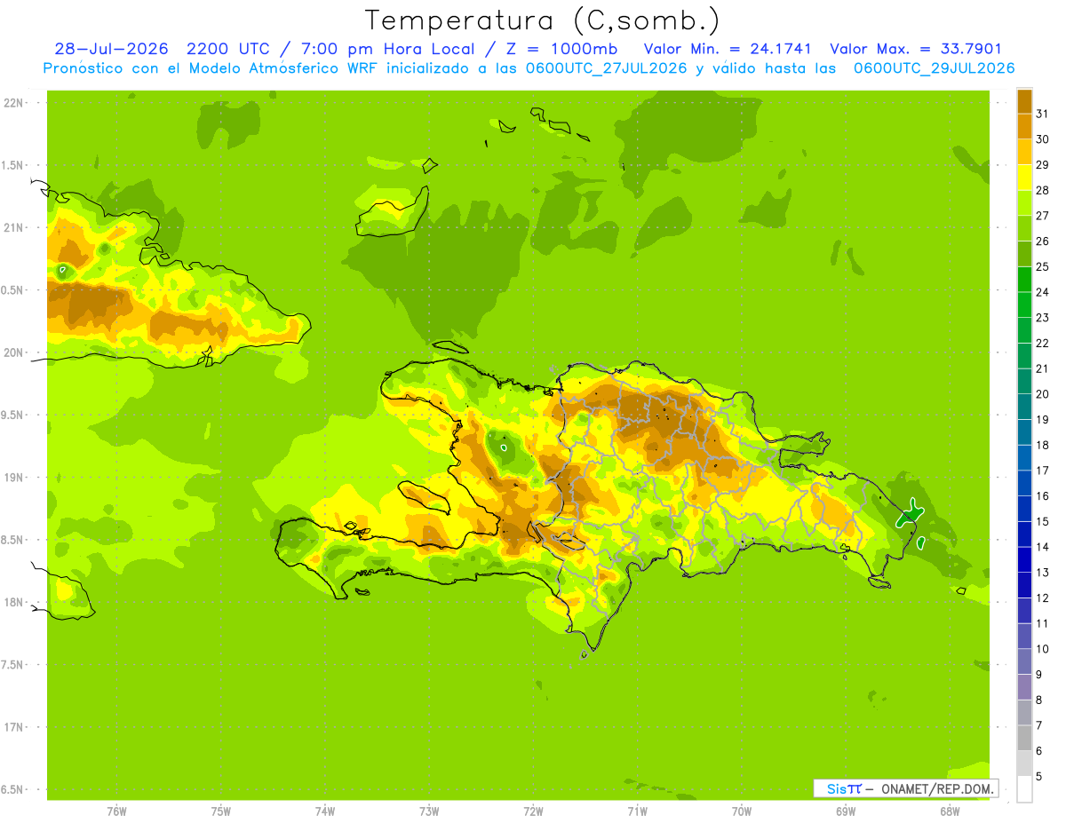Pick the yellow colorbar segment between 28 and 29

click(1024, 178)
